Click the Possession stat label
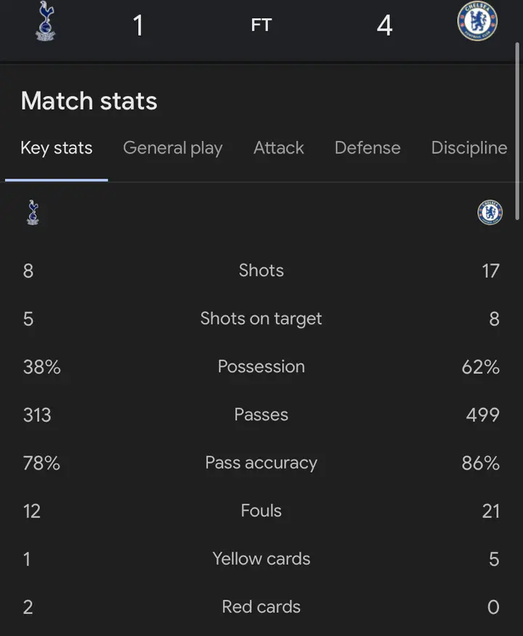The width and height of the screenshot is (523, 636). tap(261, 366)
